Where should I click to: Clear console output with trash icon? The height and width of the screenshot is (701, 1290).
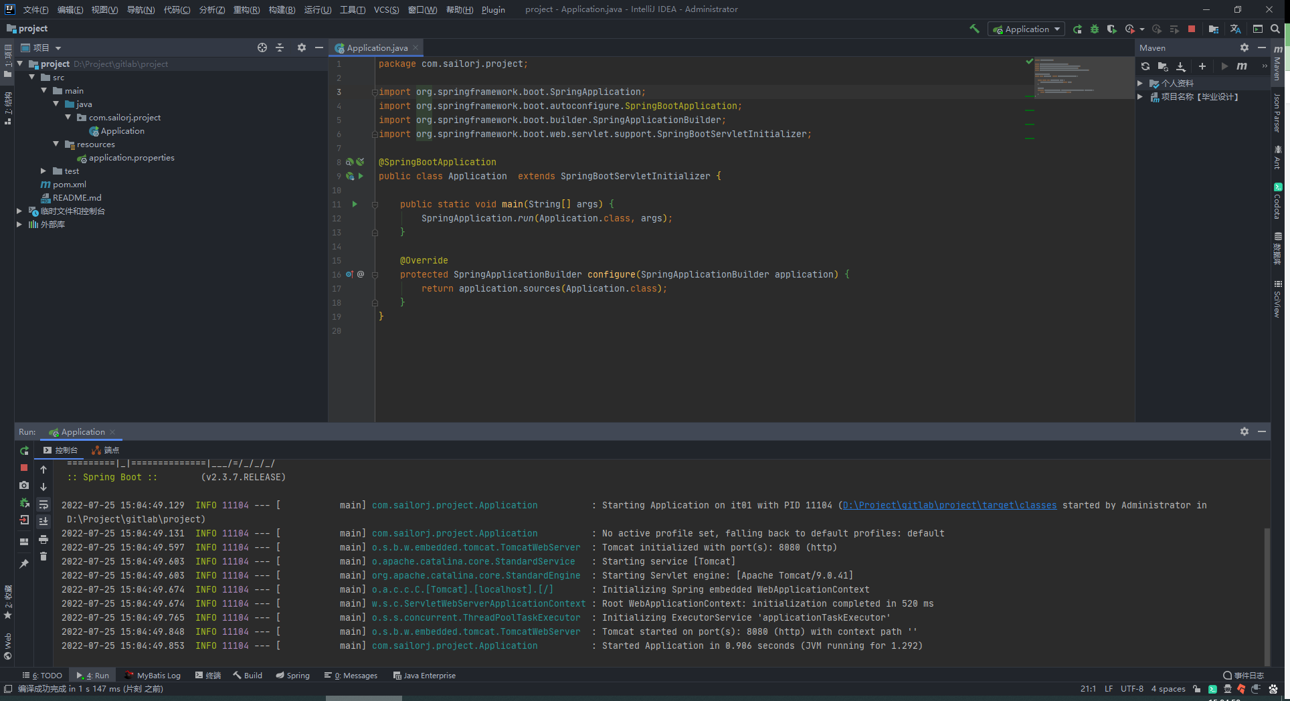[x=43, y=557]
